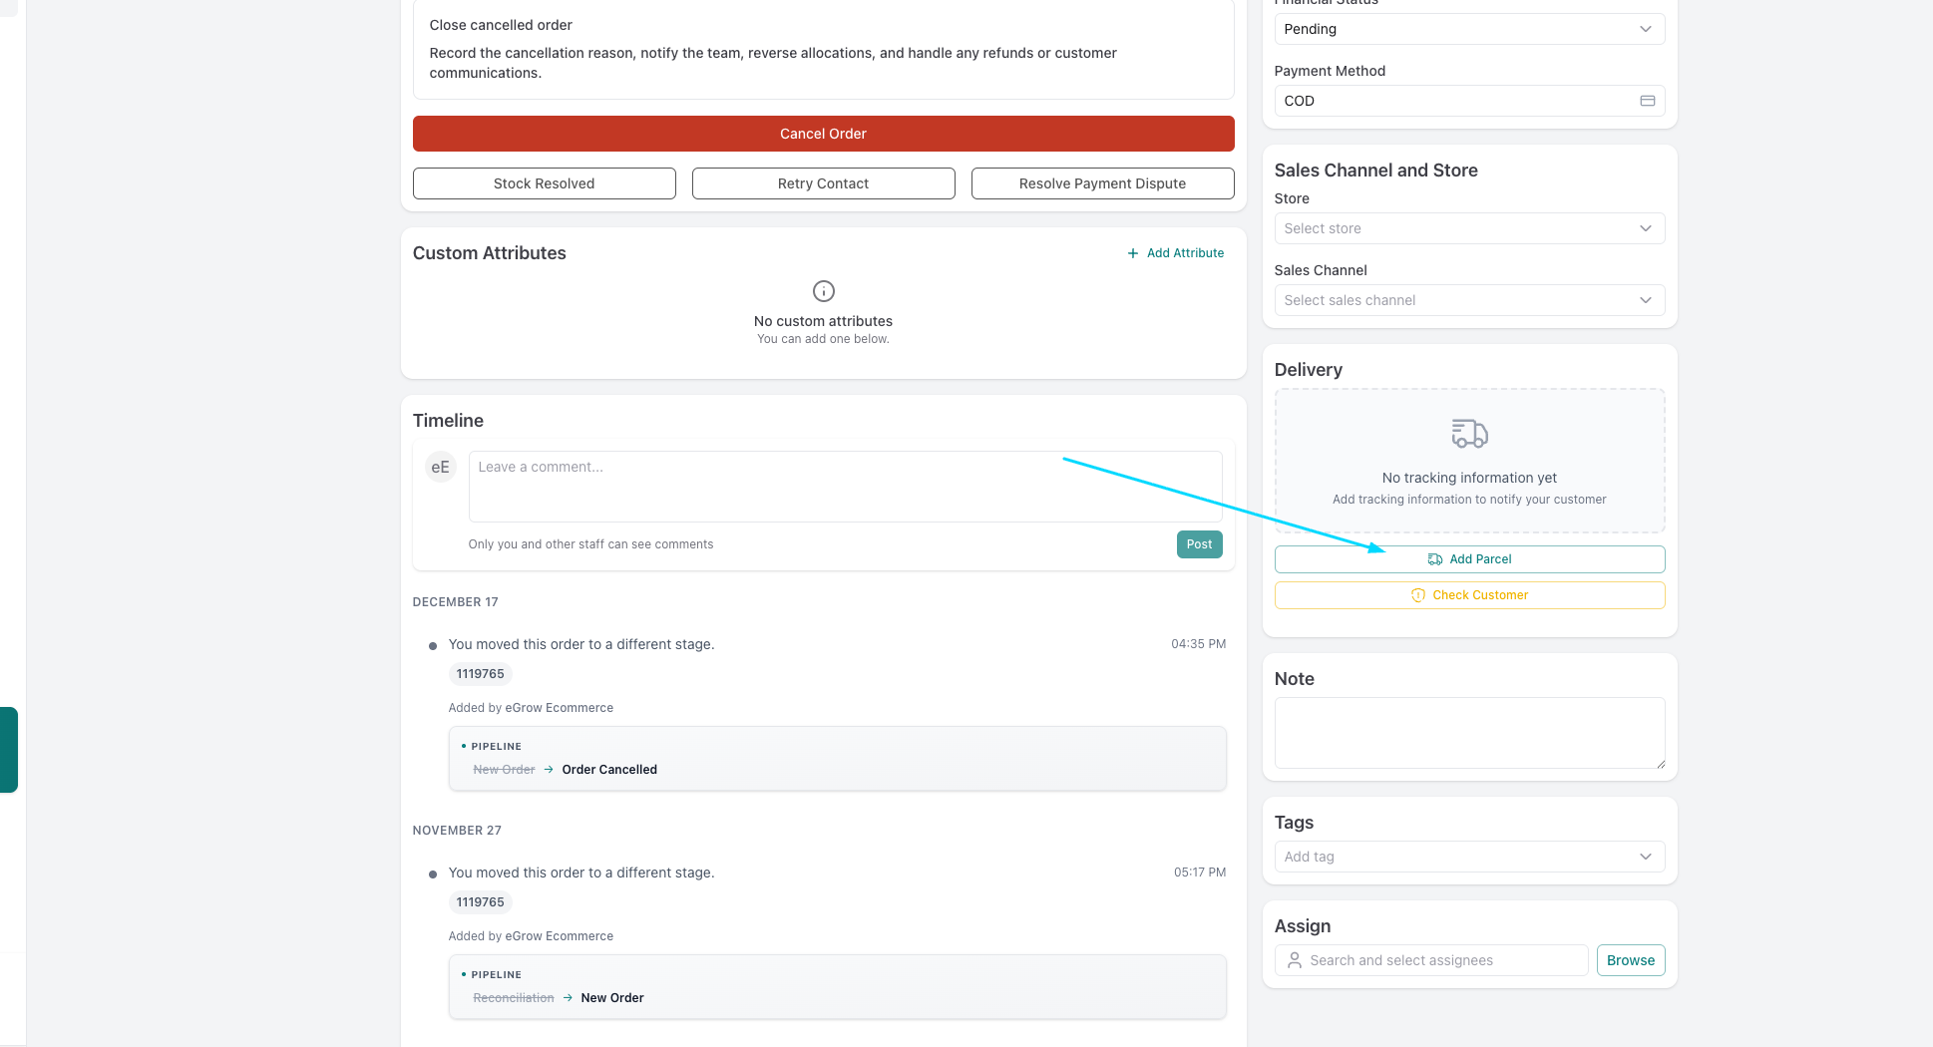Click the warning icon on Check Customer button
1933x1047 pixels.
coord(1417,595)
